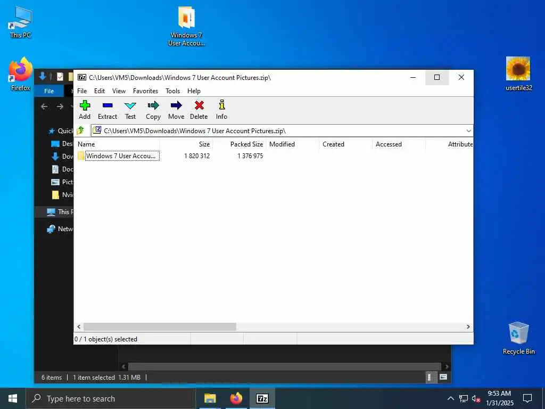Select Quick access in File Explorer sidebar

[61, 131]
